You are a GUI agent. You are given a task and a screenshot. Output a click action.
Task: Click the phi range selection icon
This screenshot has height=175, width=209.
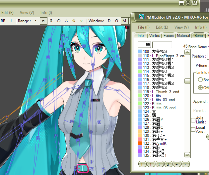(74, 21)
